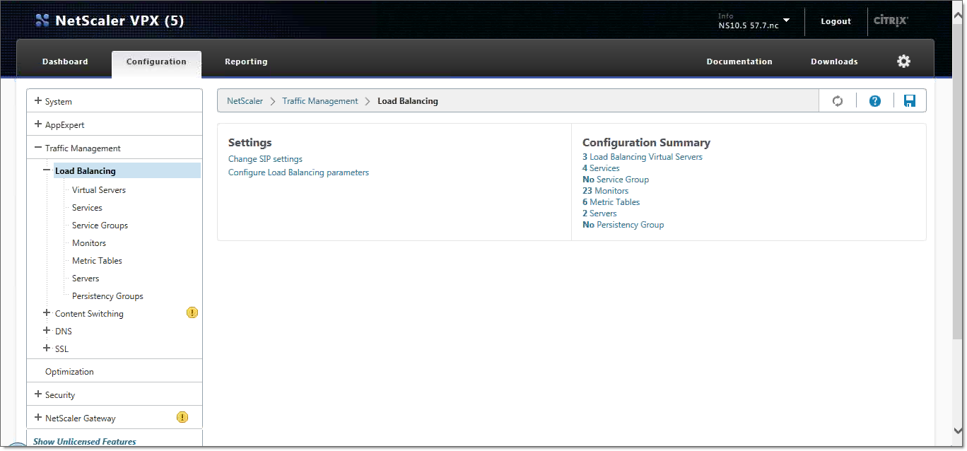Open 2 Servers summary link
Image resolution: width=967 pixels, height=451 pixels.
coord(599,213)
